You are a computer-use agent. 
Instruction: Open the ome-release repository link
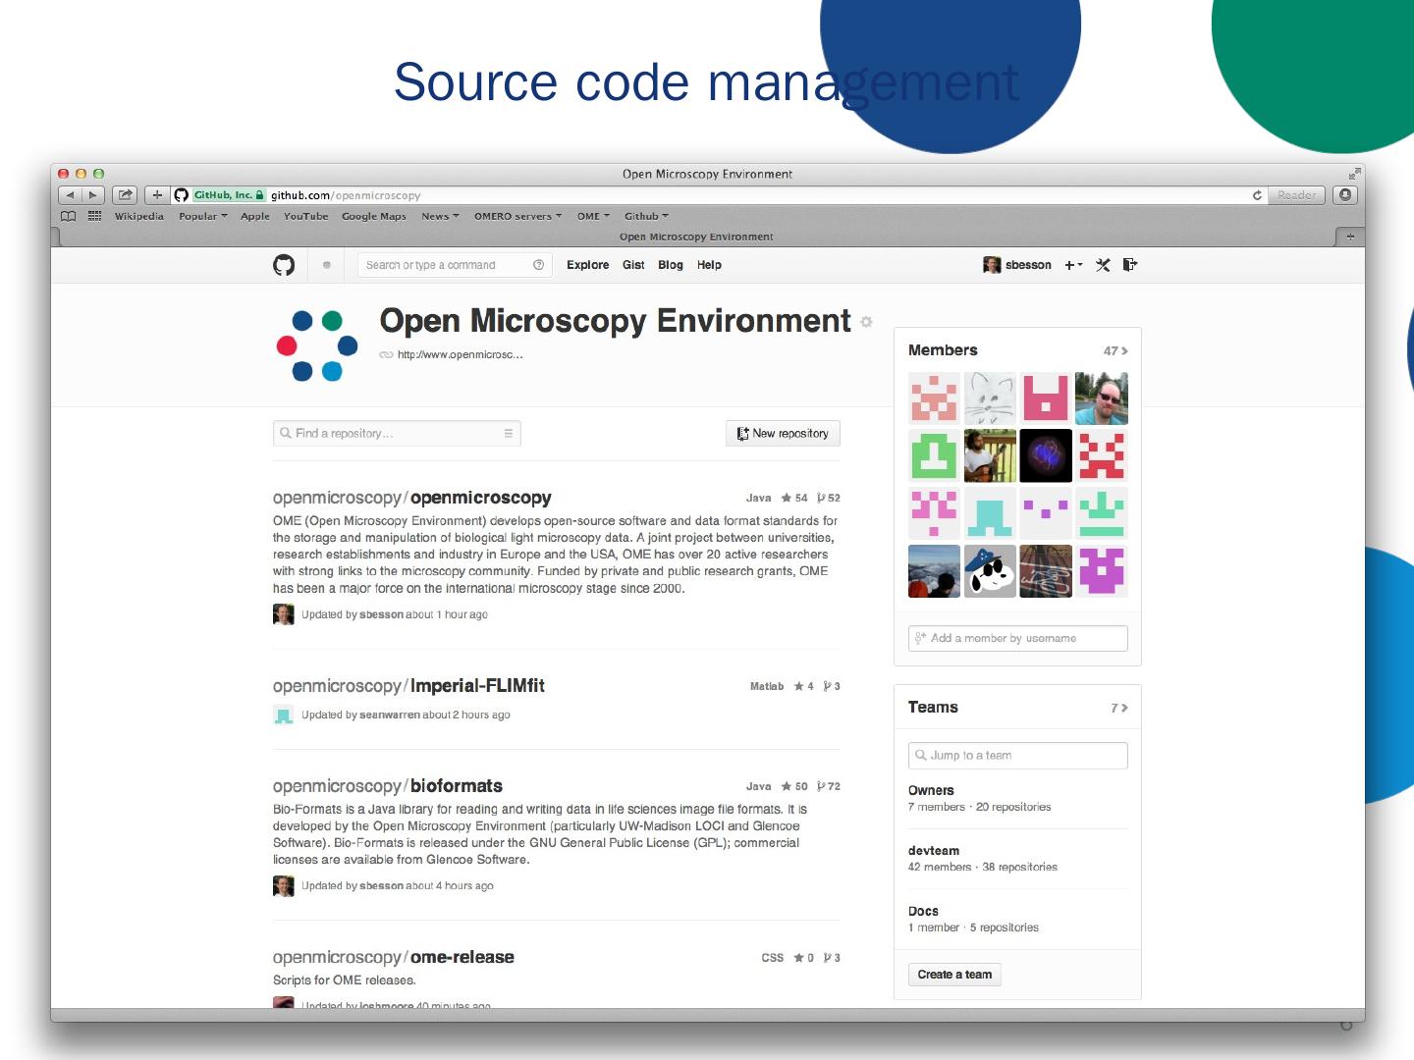(462, 957)
